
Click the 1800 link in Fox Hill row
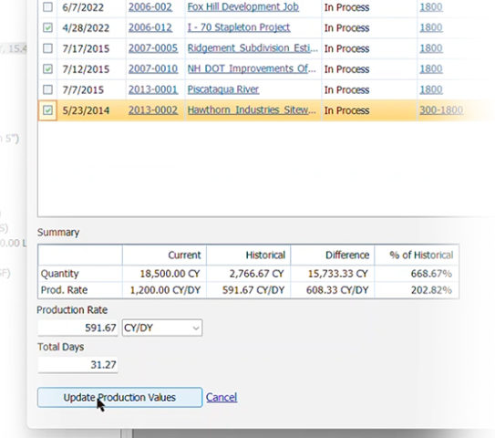click(431, 7)
